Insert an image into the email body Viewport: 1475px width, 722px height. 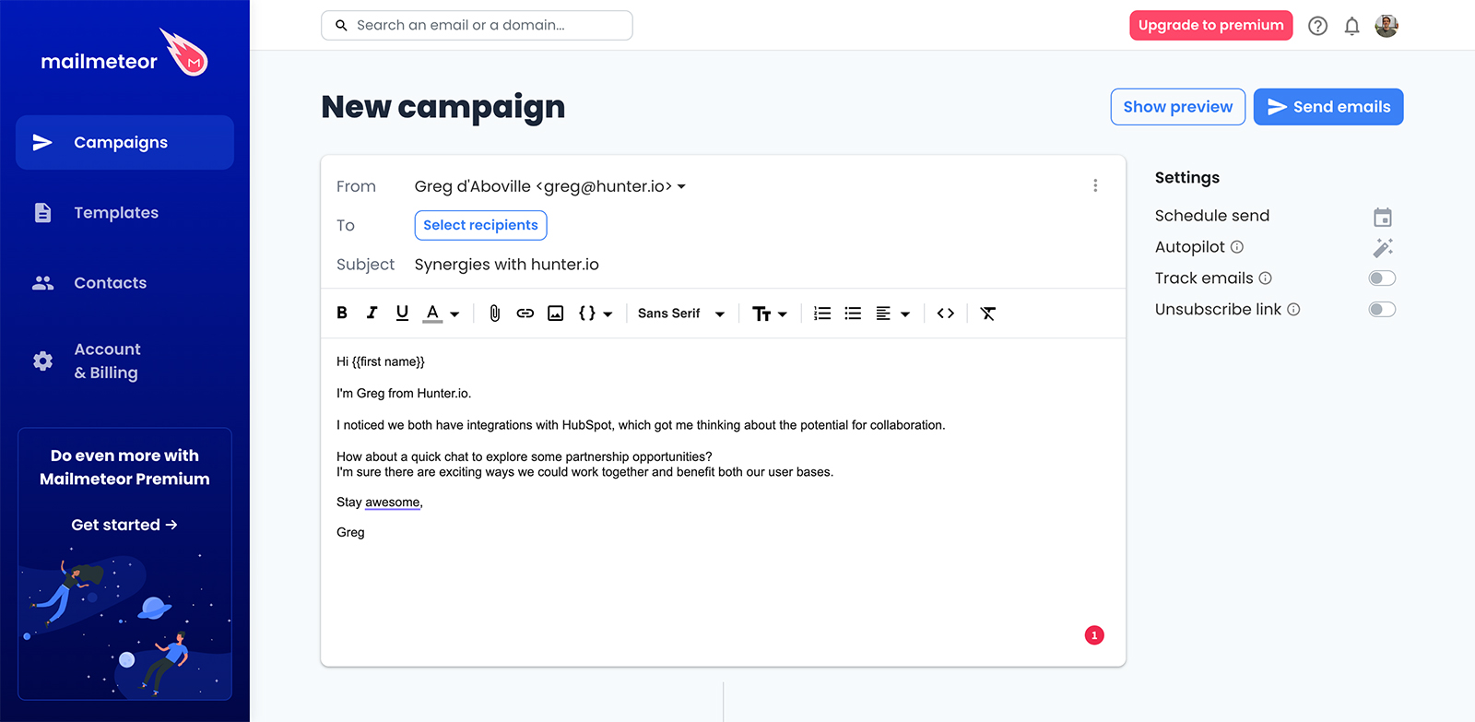pyautogui.click(x=556, y=314)
